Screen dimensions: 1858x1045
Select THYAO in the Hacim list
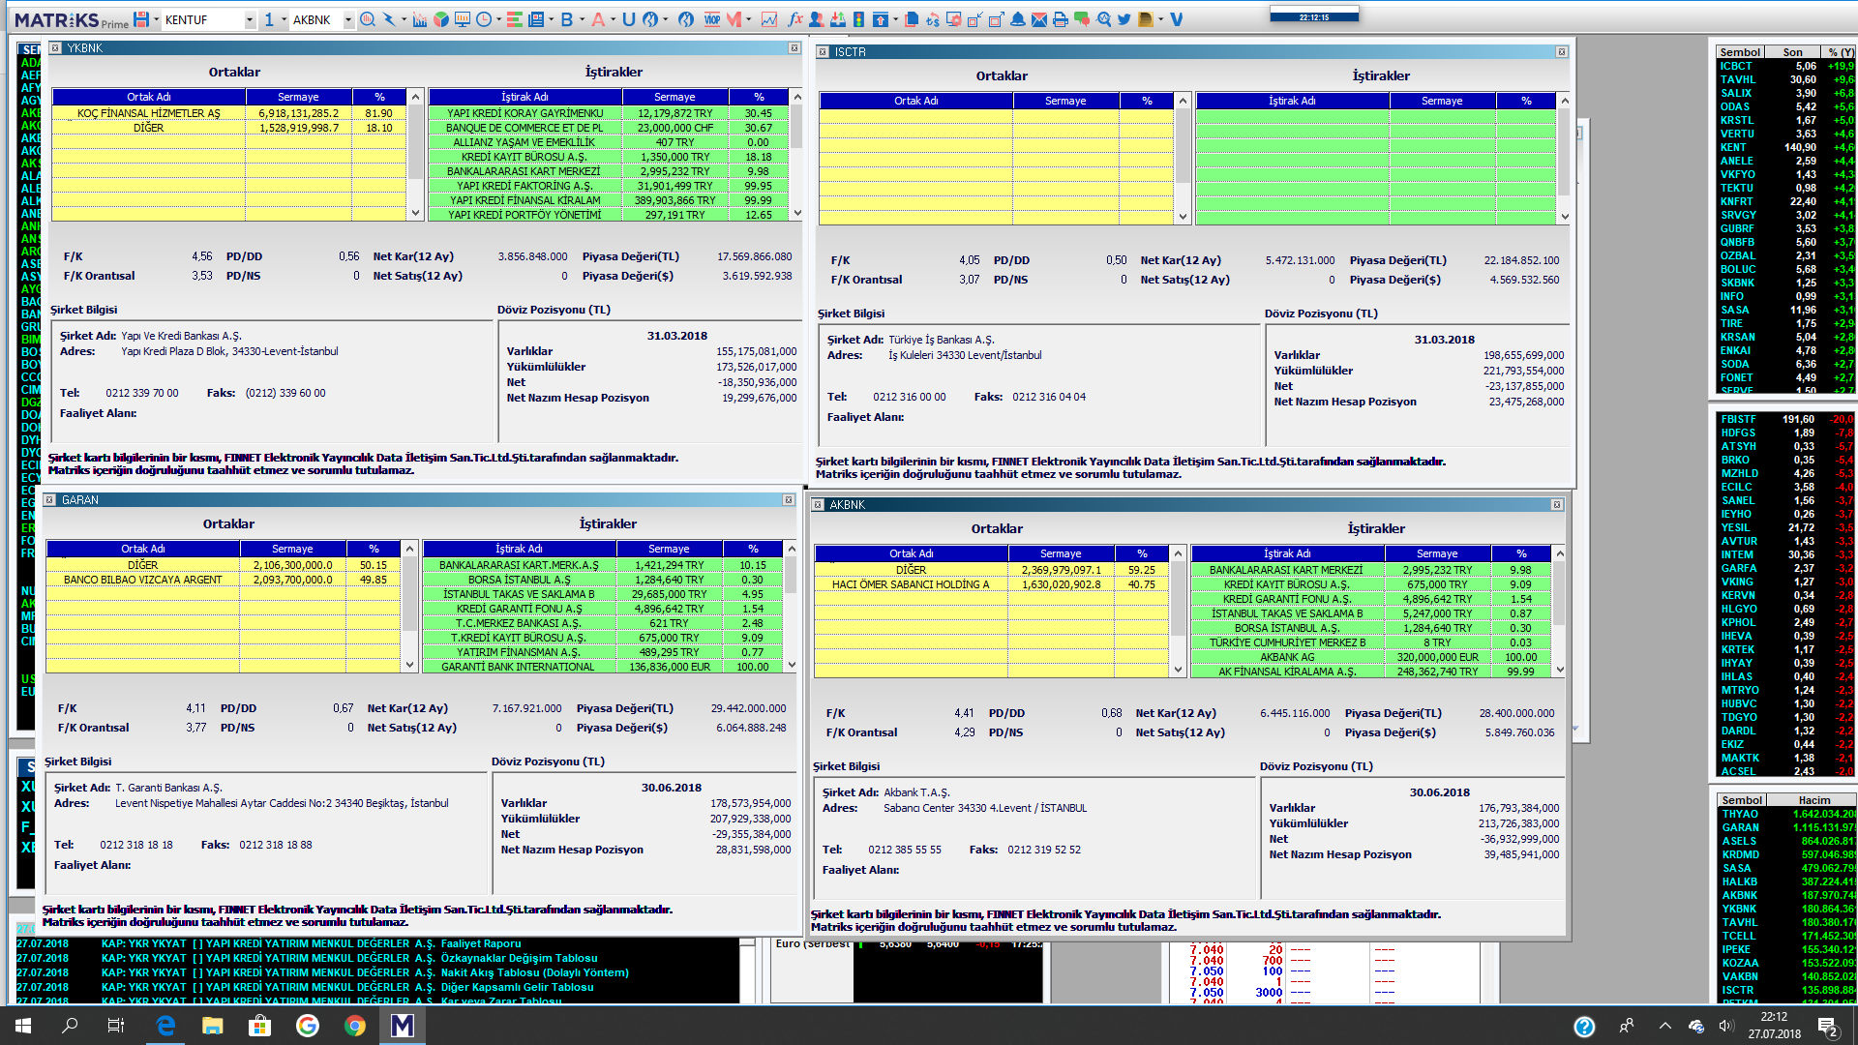click(1785, 814)
